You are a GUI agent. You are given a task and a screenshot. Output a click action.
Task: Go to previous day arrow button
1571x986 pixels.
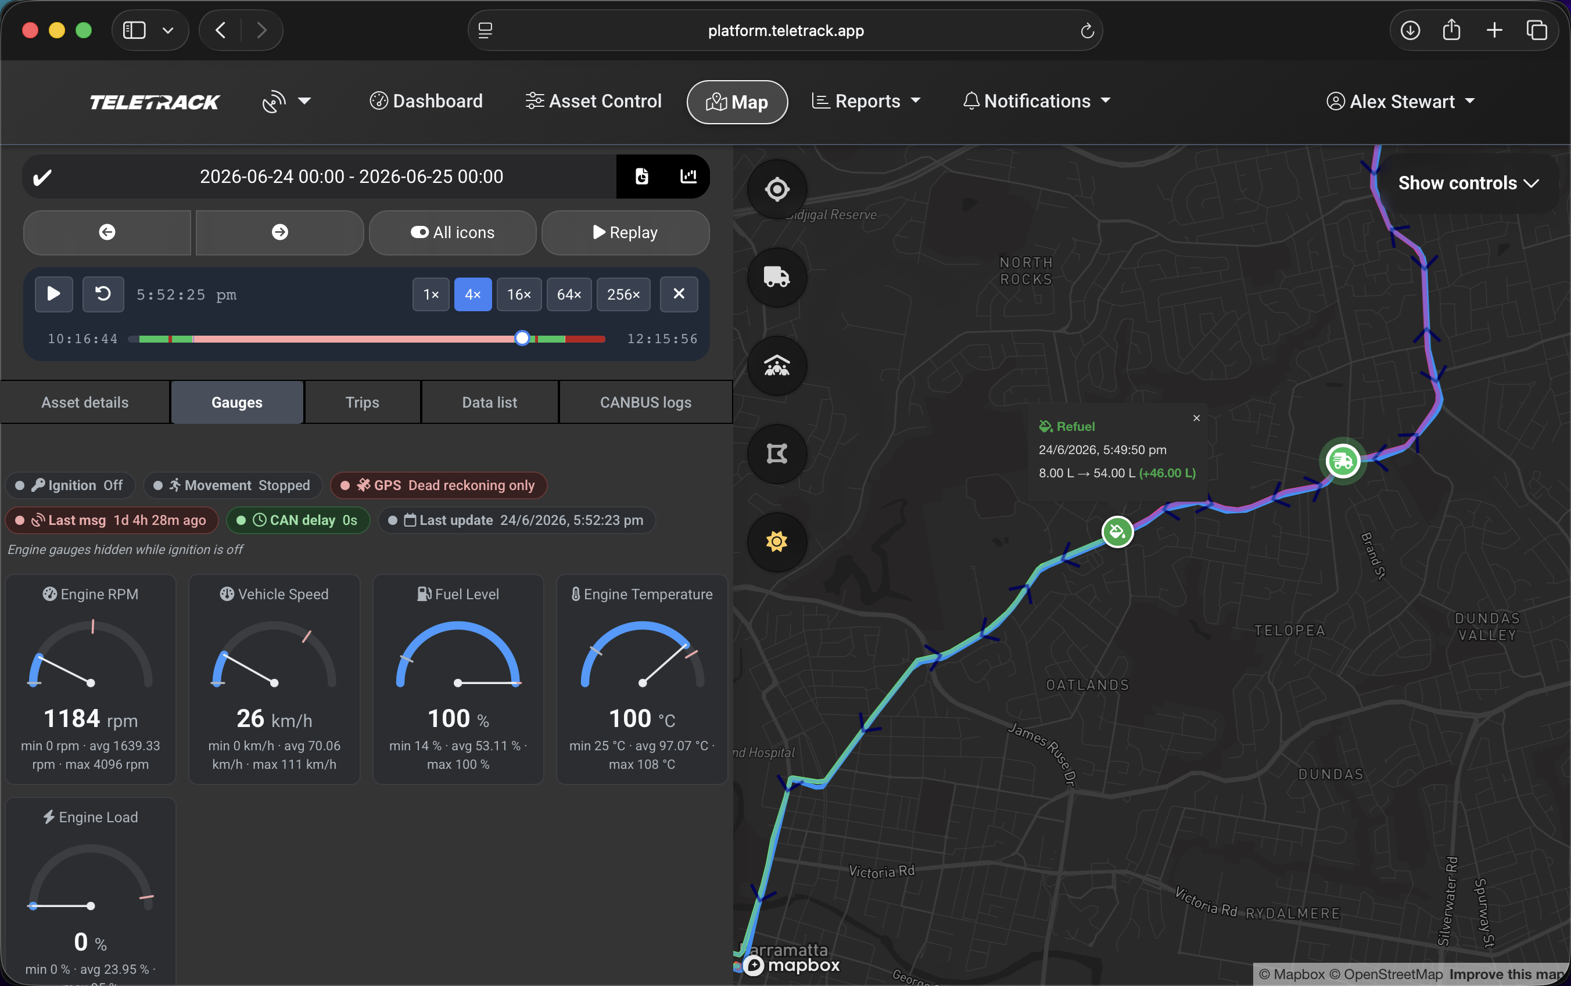click(107, 232)
